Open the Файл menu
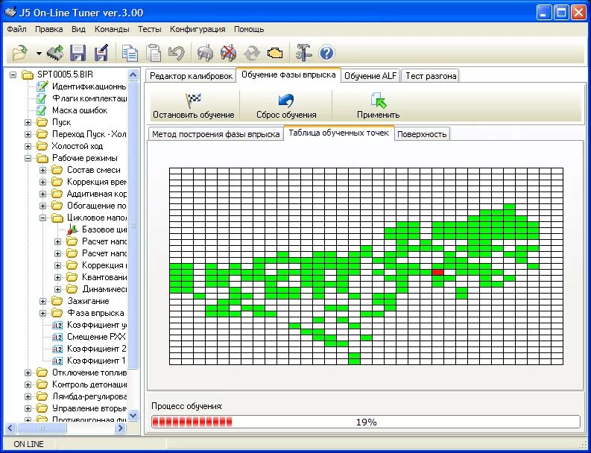The width and height of the screenshot is (591, 453). [16, 29]
